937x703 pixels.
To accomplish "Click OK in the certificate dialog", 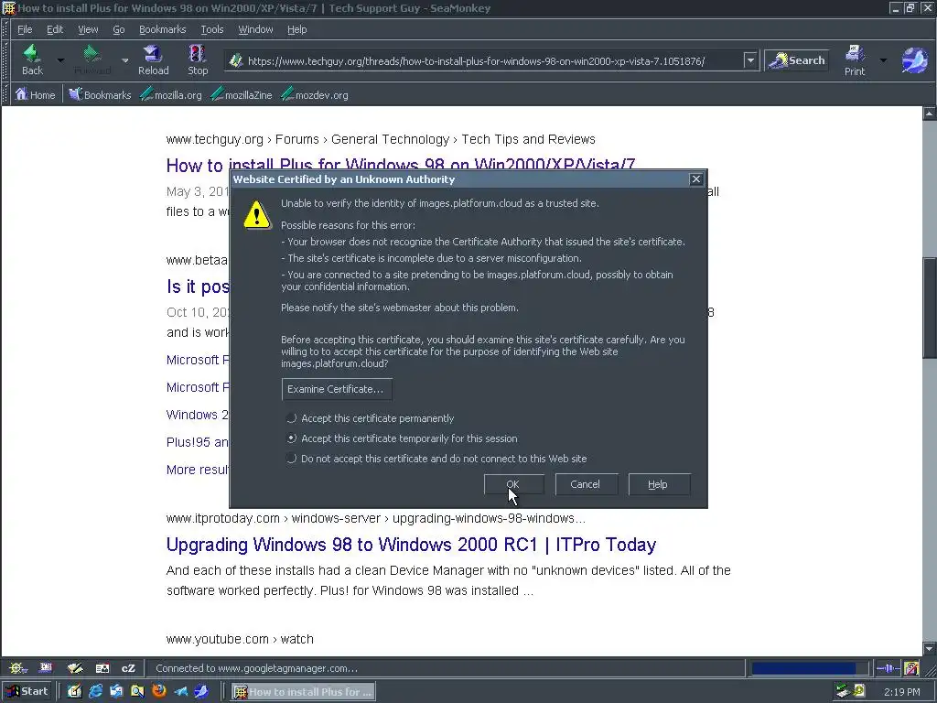I will coord(514,484).
